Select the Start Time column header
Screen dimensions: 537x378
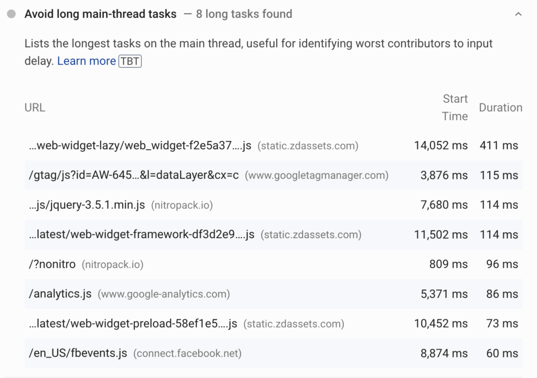455,107
